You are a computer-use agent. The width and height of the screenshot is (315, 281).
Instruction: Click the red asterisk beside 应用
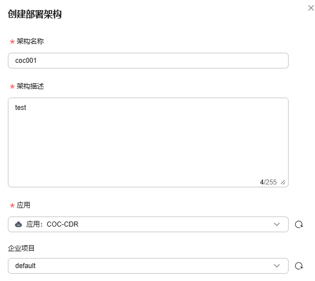point(12,205)
